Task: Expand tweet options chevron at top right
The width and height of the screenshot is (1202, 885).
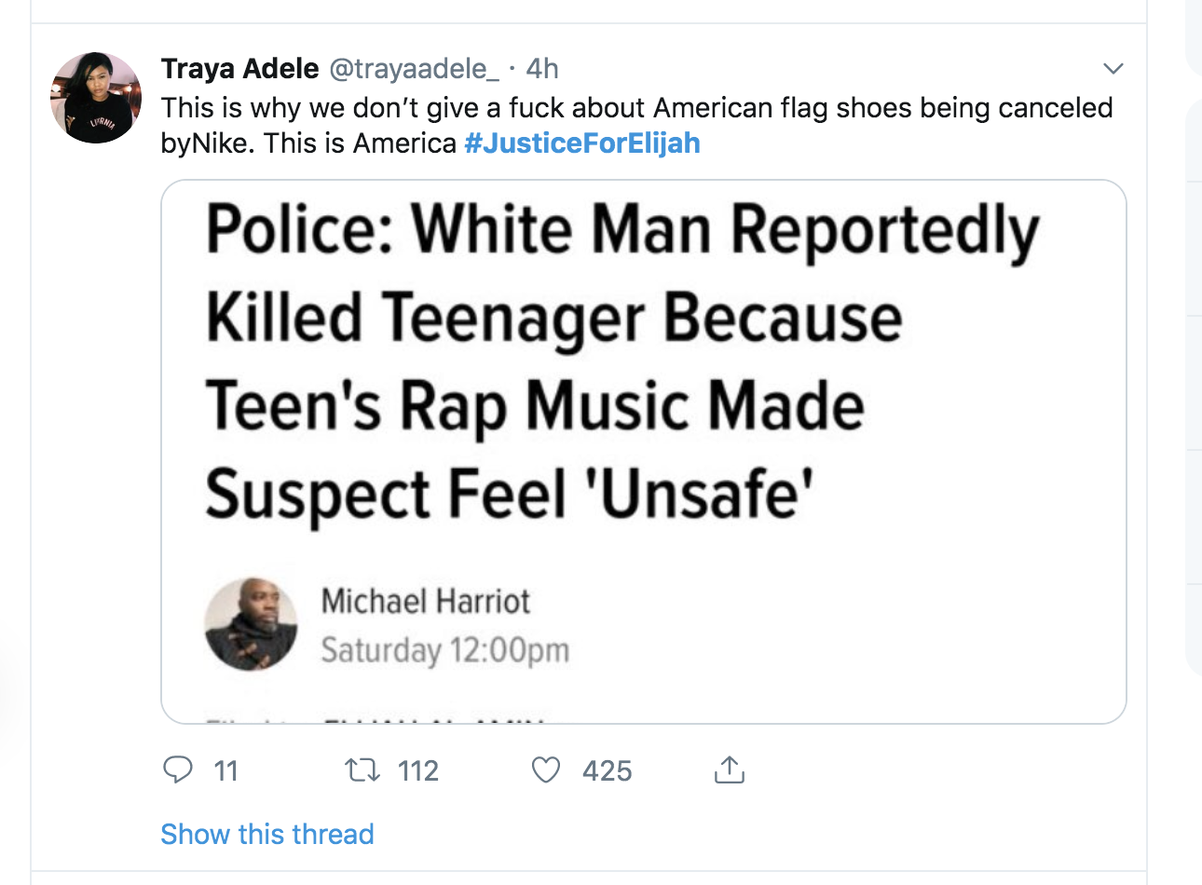Action: [1113, 69]
